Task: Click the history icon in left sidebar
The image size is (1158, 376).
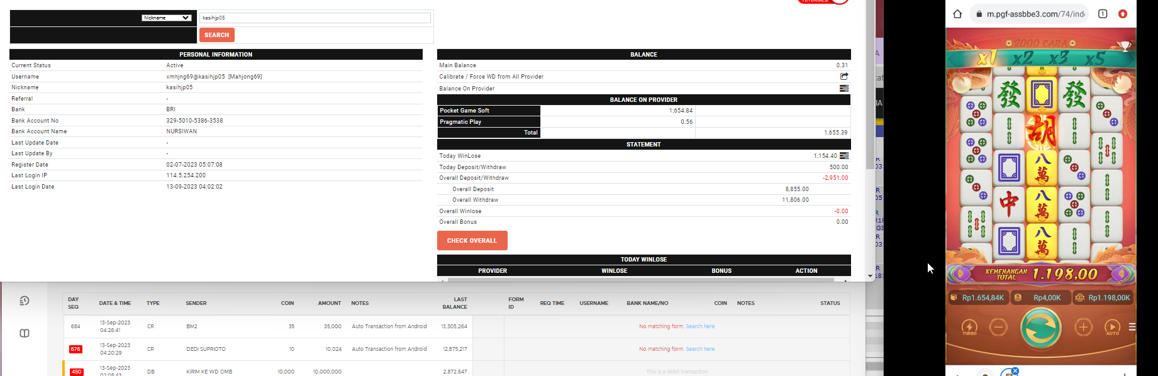Action: [x=25, y=301]
